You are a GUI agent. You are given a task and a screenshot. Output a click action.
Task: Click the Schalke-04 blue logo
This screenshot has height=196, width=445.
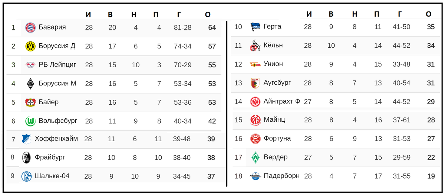pyautogui.click(x=26, y=176)
